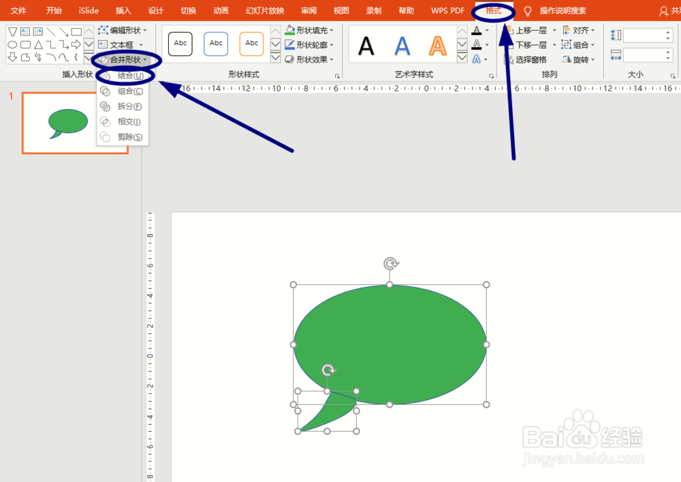Open Shape Fill (形状填充) dropdown
The image size is (681, 482).
pos(309,31)
